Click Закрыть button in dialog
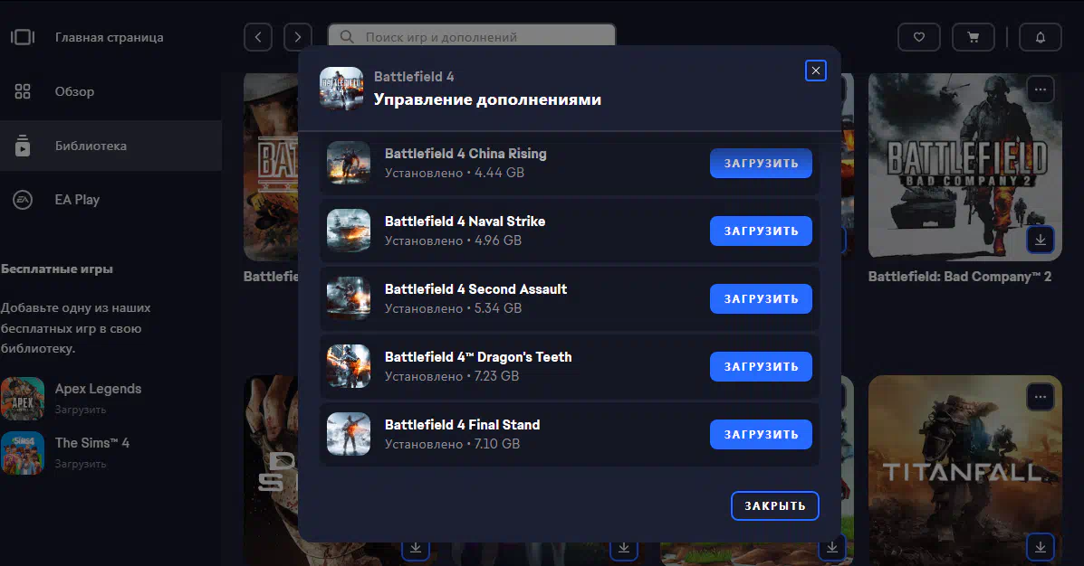 click(x=774, y=506)
